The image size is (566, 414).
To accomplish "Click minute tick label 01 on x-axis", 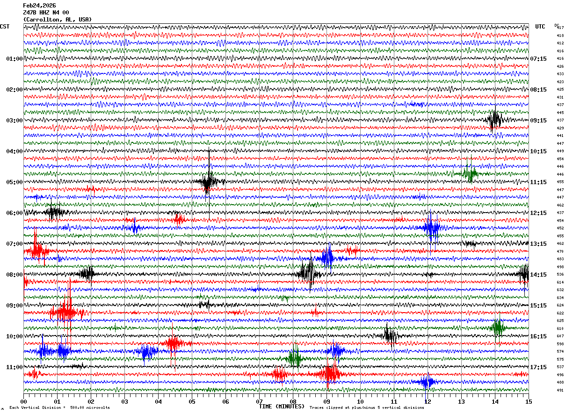I will [57, 401].
